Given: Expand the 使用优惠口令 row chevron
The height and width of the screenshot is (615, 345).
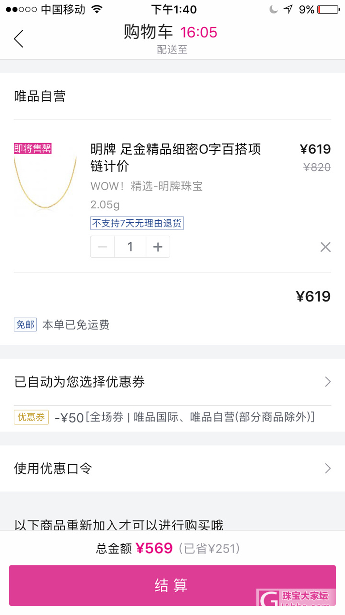Looking at the screenshot, I should [328, 469].
